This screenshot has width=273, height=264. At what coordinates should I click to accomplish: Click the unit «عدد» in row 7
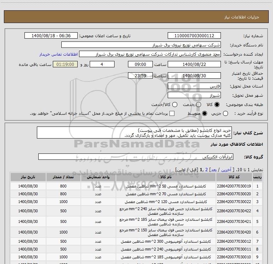98,242
